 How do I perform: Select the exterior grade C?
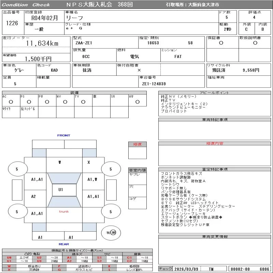246,29
